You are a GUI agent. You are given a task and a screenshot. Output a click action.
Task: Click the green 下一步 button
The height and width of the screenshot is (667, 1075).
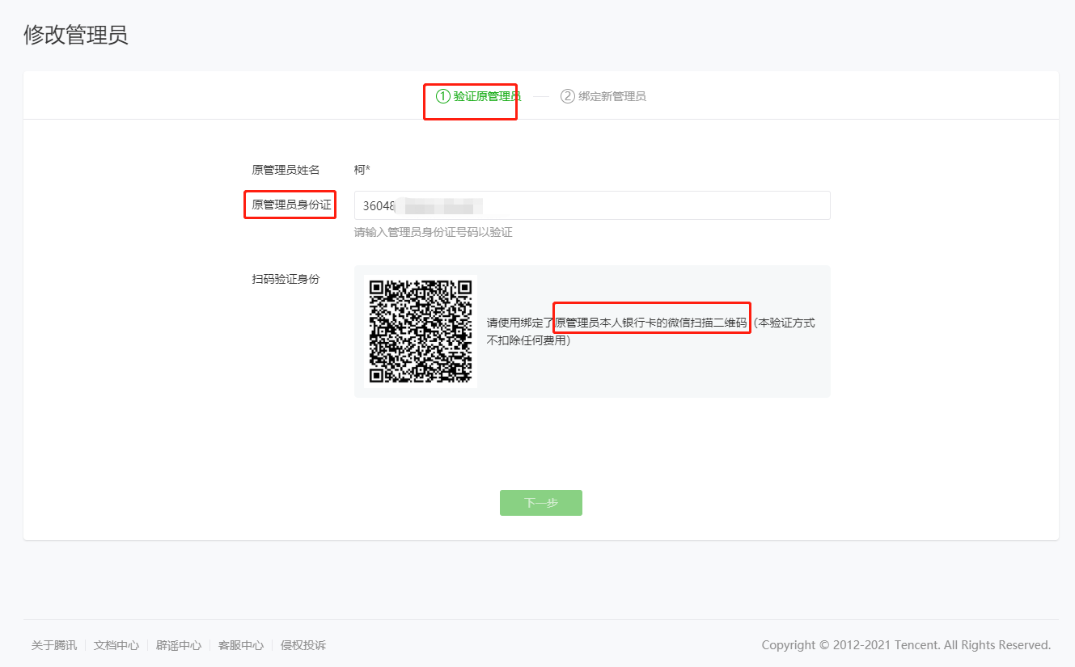pyautogui.click(x=541, y=503)
